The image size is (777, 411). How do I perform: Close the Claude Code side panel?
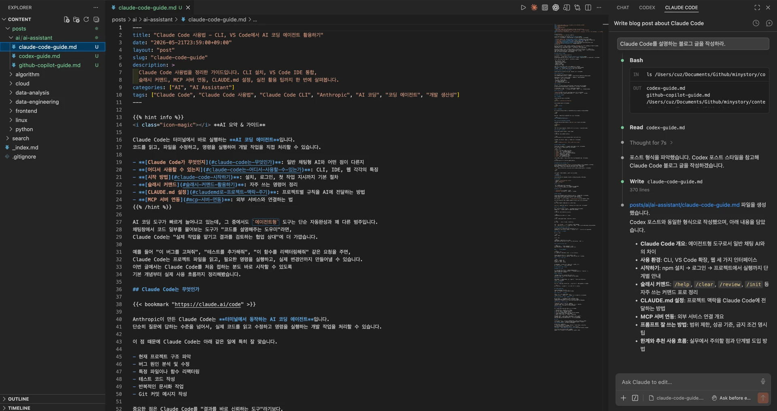768,8
